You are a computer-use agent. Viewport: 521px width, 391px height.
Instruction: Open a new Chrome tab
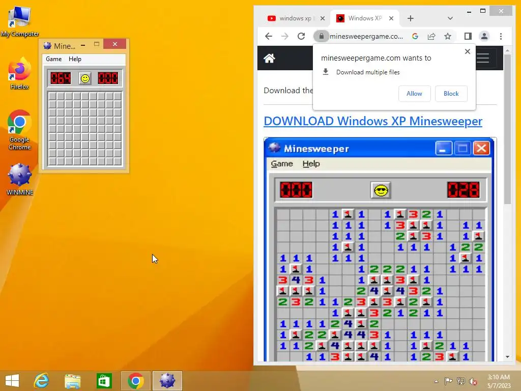pyautogui.click(x=411, y=18)
